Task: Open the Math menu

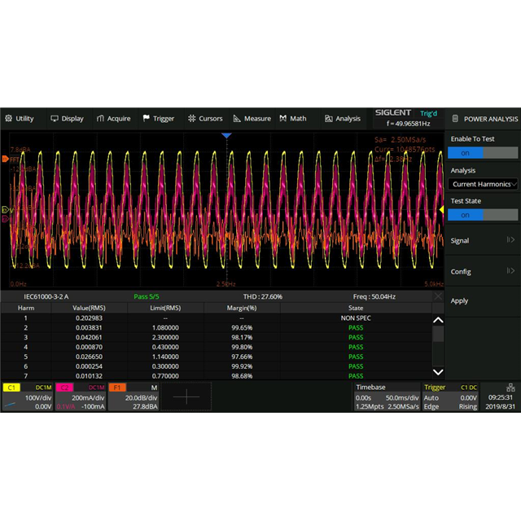Action: [x=293, y=118]
